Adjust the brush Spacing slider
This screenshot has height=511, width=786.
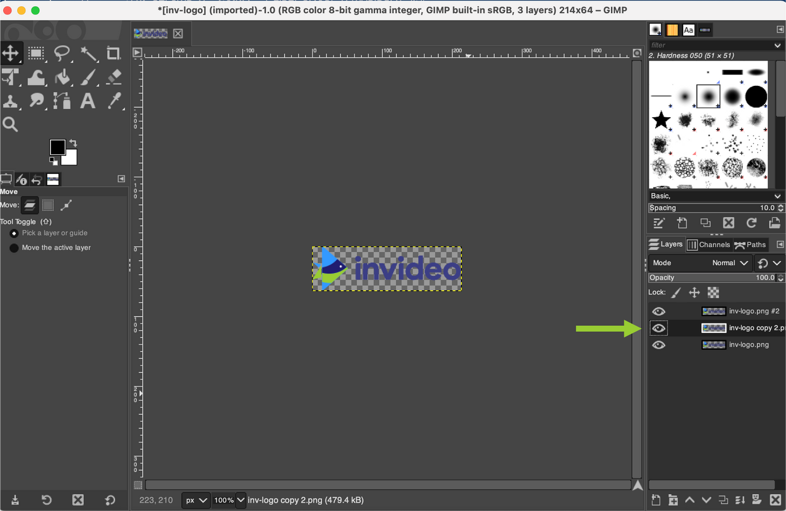click(712, 208)
